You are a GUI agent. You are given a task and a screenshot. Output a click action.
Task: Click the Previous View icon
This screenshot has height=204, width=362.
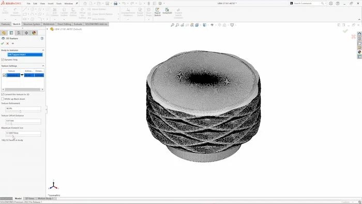coord(183,25)
